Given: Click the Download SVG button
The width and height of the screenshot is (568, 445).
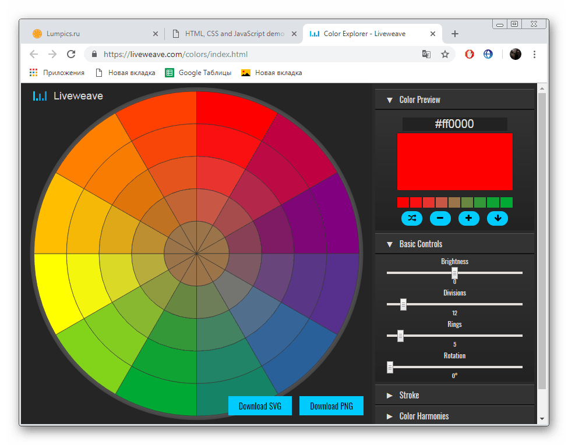Looking at the screenshot, I should tap(260, 406).
